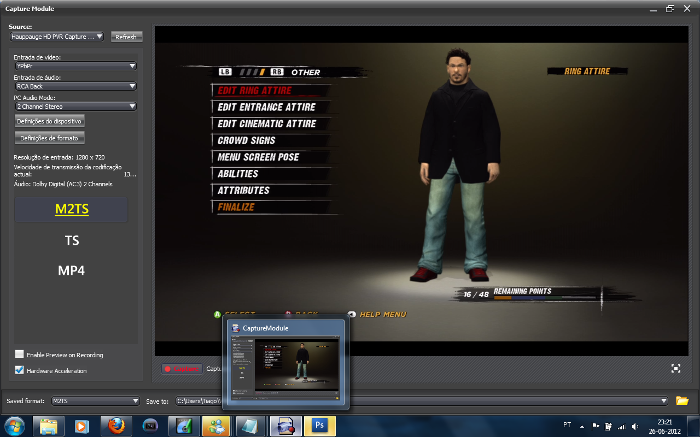Viewport: 700px width, 437px height.
Task: Start recording with the Capture button
Action: click(x=182, y=369)
